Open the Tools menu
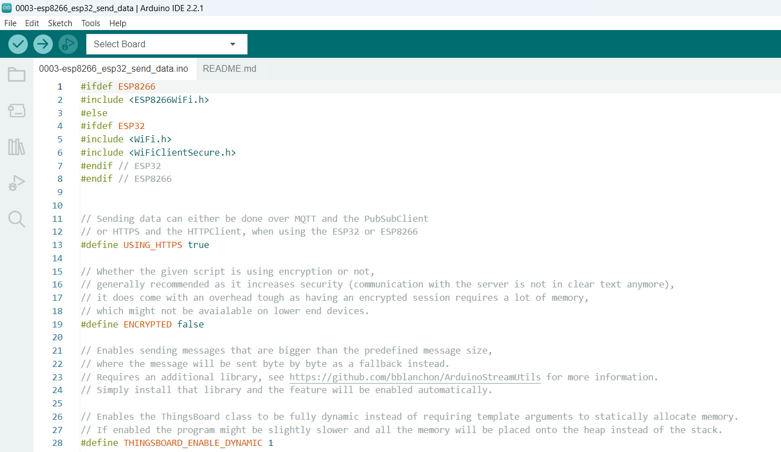This screenshot has height=452, width=781. coord(91,23)
